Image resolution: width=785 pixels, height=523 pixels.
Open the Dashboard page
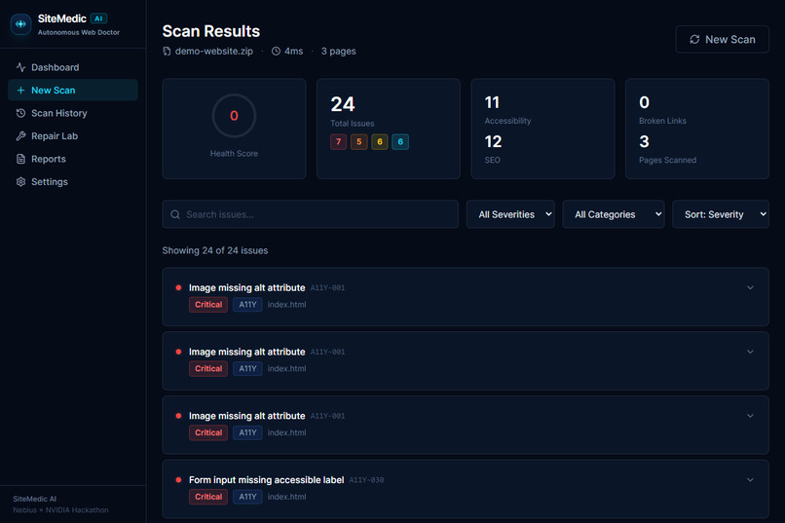point(73,67)
